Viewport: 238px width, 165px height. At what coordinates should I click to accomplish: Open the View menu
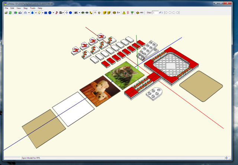pyautogui.click(x=19, y=8)
